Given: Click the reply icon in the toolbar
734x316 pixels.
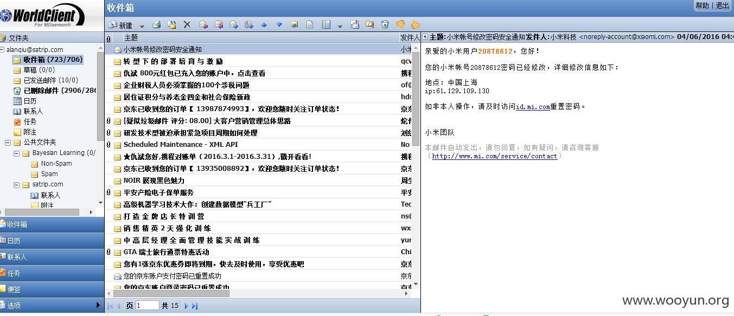Looking at the screenshot, I should 203,24.
